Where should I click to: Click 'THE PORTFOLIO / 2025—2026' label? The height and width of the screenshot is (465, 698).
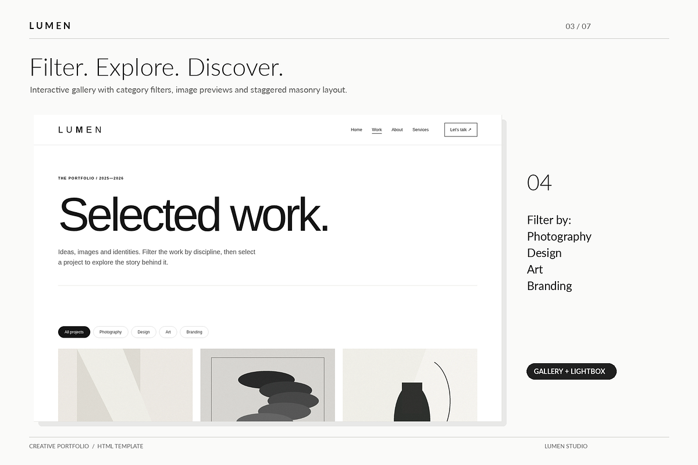pyautogui.click(x=91, y=178)
